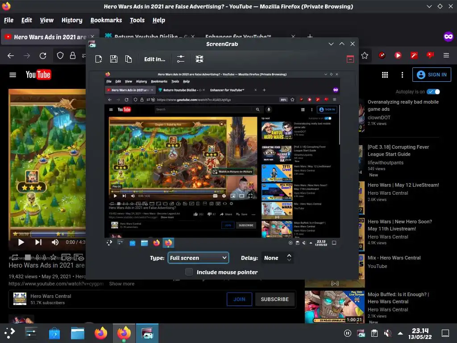This screenshot has height=343, width=457.
Task: Expand hidden system tray icons
Action: coord(400,333)
